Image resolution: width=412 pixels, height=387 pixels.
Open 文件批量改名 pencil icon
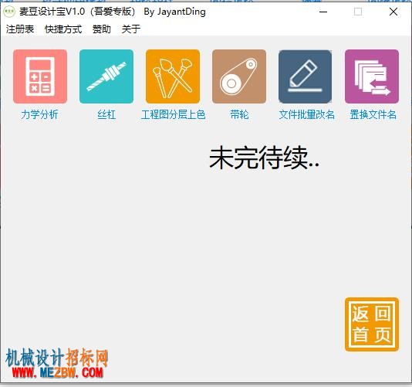click(306, 76)
